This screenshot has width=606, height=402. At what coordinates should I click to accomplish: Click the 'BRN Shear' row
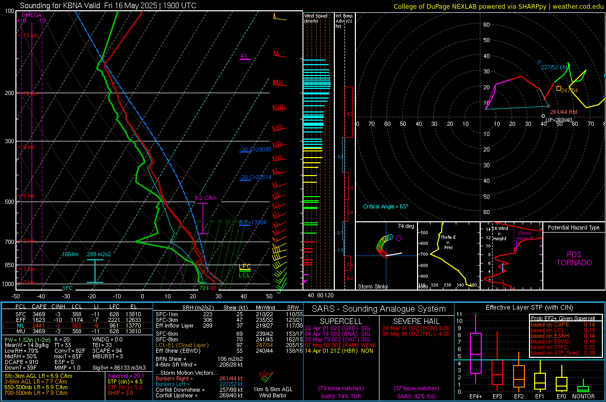coord(199,359)
